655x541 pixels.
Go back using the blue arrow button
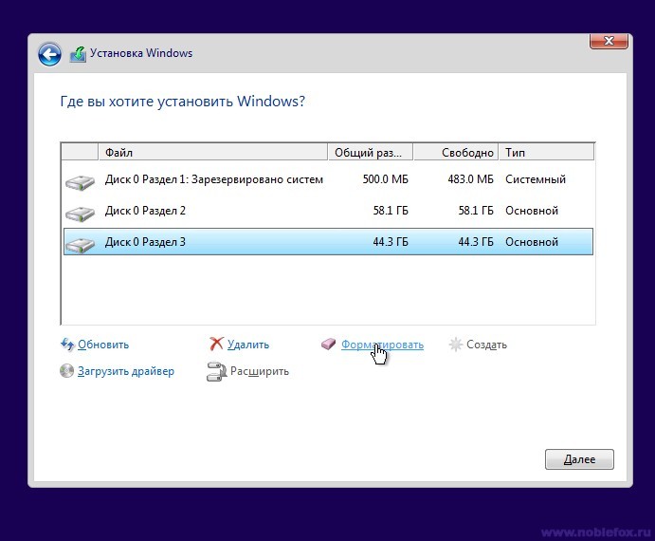click(49, 54)
